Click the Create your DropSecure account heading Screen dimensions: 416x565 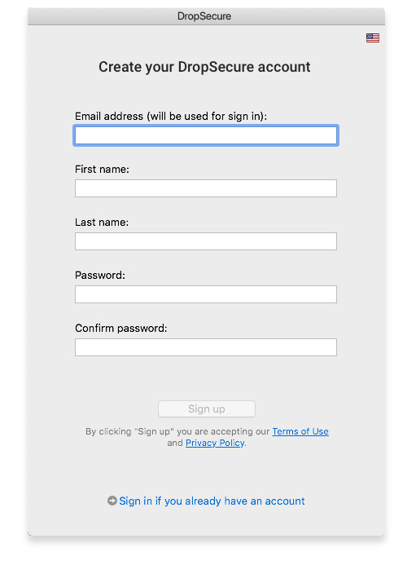pyautogui.click(x=204, y=67)
